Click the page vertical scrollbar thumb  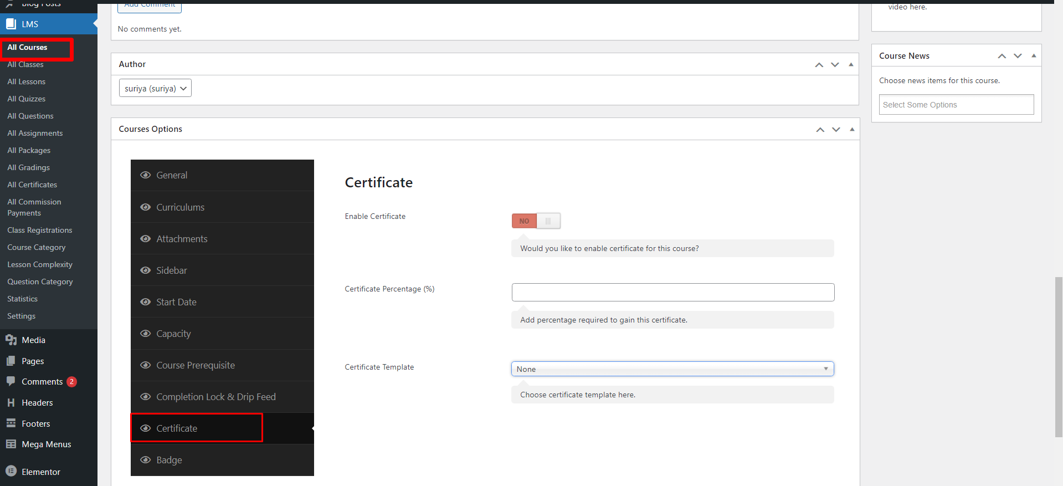(x=1059, y=357)
